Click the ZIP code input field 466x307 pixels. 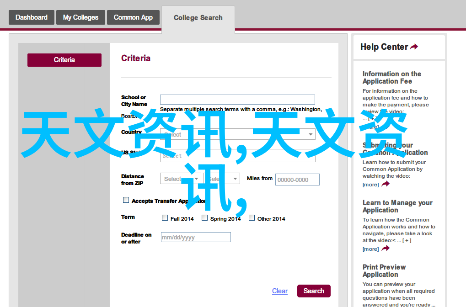coord(297,180)
